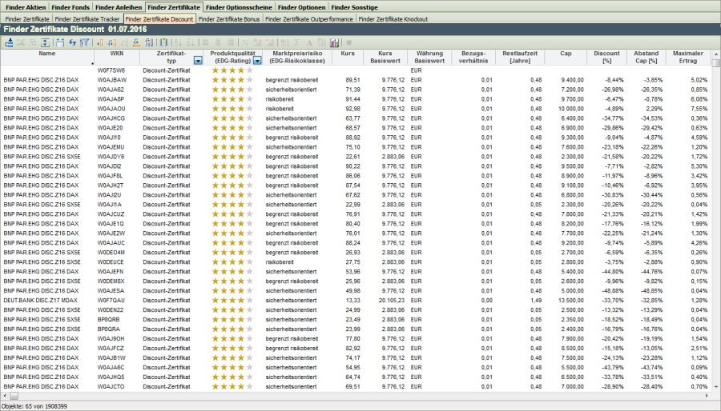Expand the Produktqualität column filter dropdown

coord(256,61)
